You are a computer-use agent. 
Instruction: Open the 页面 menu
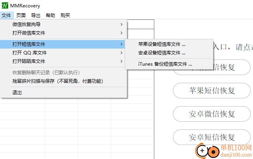click(x=21, y=15)
